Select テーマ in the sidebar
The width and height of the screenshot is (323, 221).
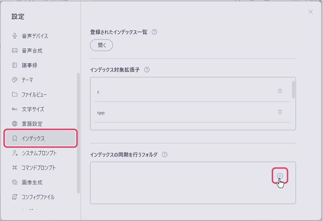[x=27, y=80]
